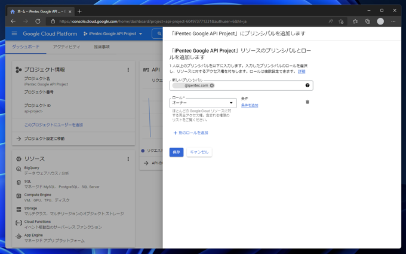Click the SQL icon in resources
406x254 pixels.
(x=19, y=182)
